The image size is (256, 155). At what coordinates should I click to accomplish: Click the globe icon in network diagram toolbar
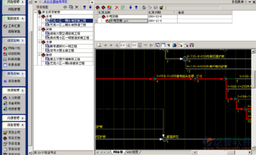[x=174, y=45]
